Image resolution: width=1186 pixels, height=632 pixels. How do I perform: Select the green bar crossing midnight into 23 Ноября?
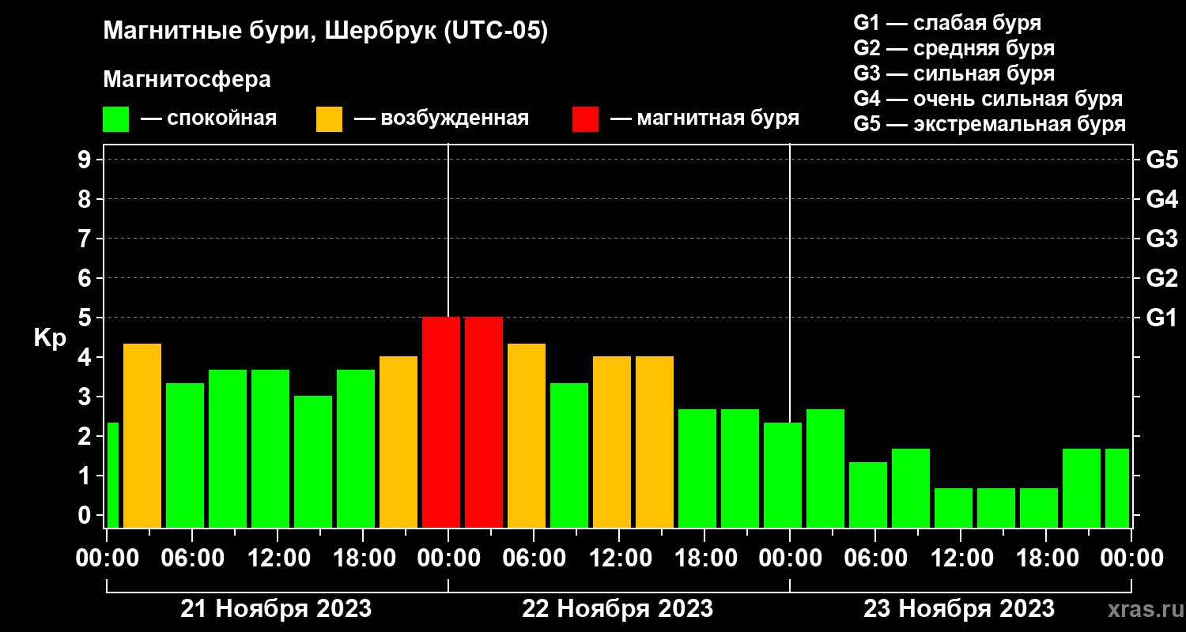point(783,476)
